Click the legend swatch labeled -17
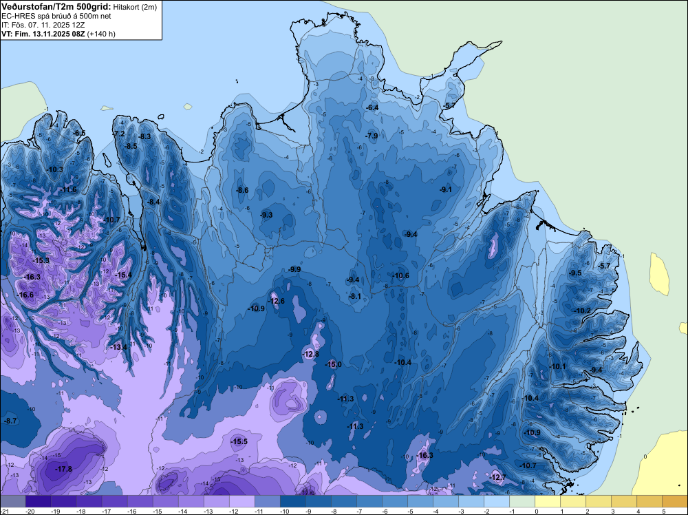 tap(114, 501)
